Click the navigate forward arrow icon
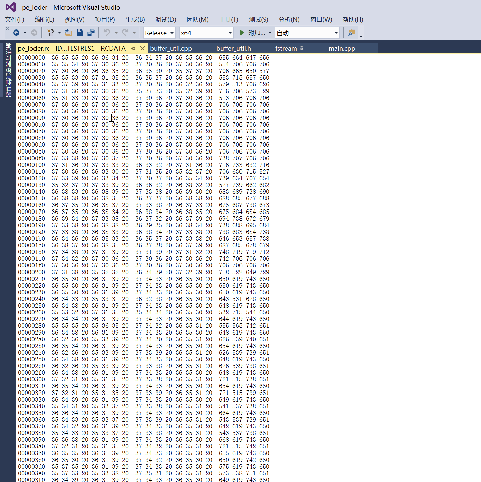 pyautogui.click(x=33, y=33)
